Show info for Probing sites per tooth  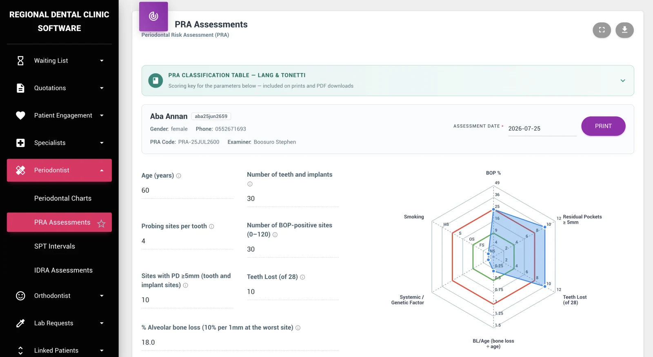[211, 226]
